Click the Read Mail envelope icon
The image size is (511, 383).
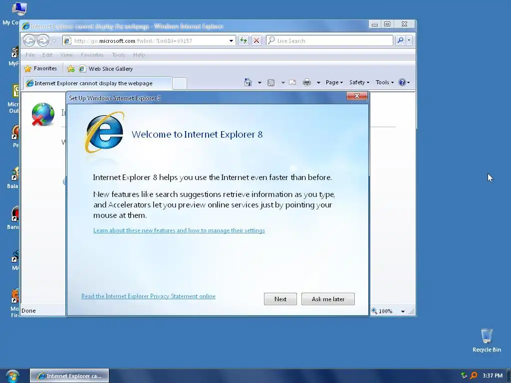pyautogui.click(x=292, y=82)
